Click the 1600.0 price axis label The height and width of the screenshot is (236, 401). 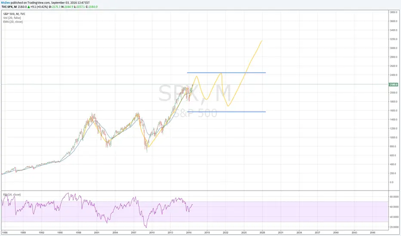[393, 110]
